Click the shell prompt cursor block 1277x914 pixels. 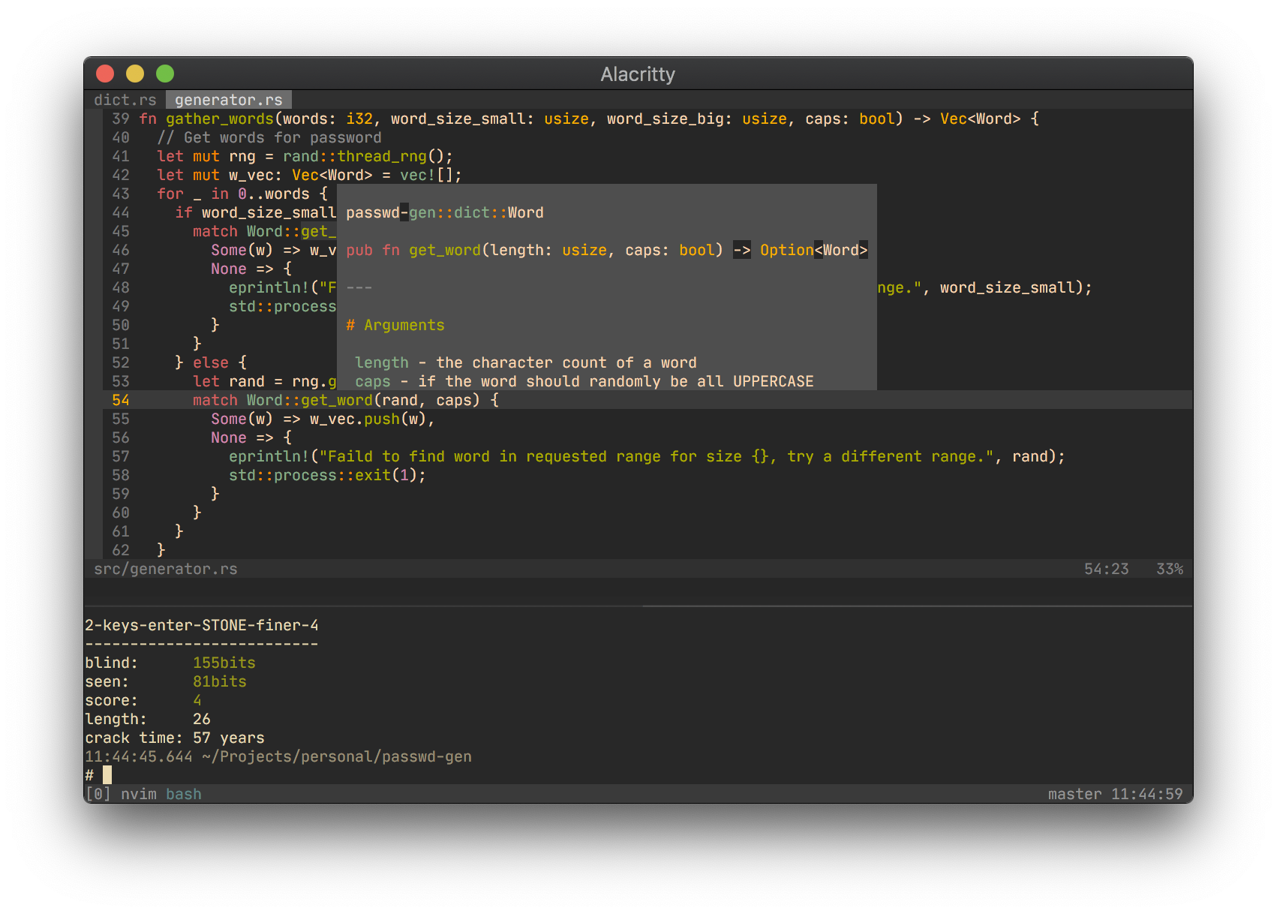(x=107, y=775)
